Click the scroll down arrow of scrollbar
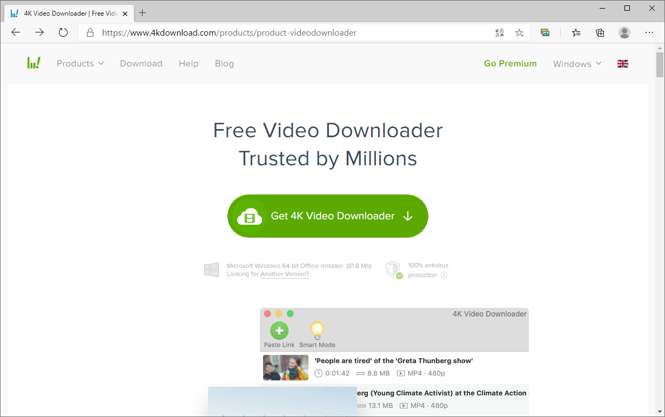Image resolution: width=665 pixels, height=417 pixels. pos(660,412)
